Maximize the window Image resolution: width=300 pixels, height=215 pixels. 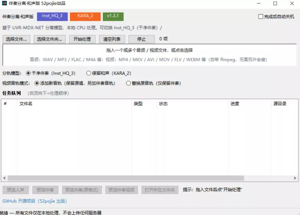click(x=275, y=3)
